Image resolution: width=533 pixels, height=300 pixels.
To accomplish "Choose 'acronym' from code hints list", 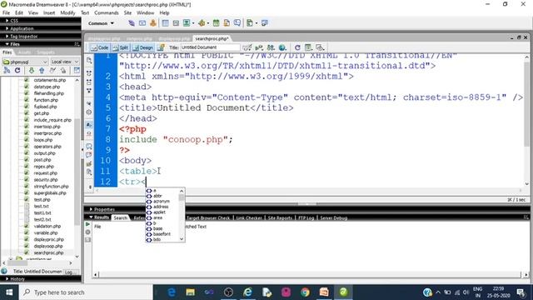I will [x=161, y=202].
